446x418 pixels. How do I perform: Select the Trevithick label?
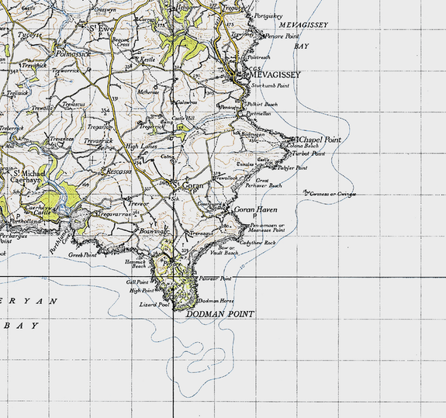click(x=34, y=65)
